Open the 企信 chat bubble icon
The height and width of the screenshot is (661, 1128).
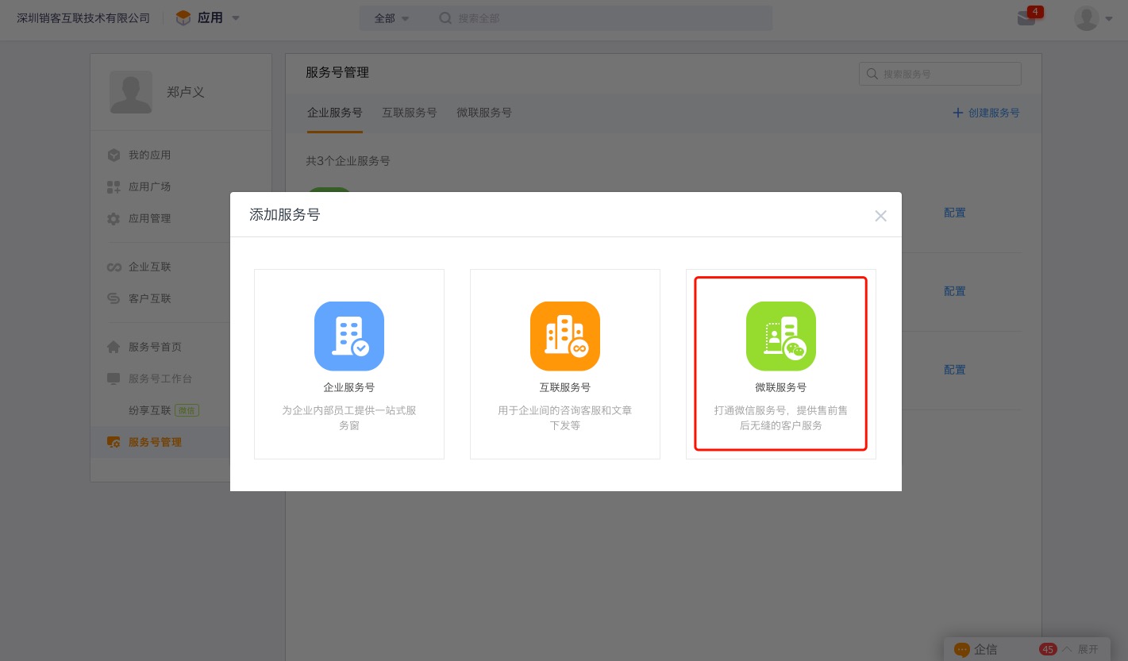coord(962,649)
